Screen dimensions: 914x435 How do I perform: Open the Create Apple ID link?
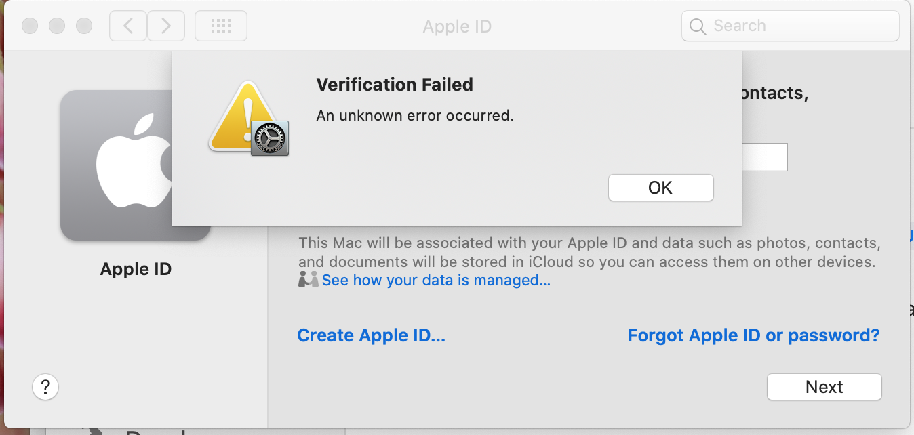(x=371, y=335)
